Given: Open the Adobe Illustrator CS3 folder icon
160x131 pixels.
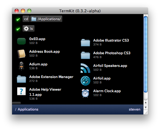Looking at the screenshot, I should pyautogui.click(x=85, y=43).
